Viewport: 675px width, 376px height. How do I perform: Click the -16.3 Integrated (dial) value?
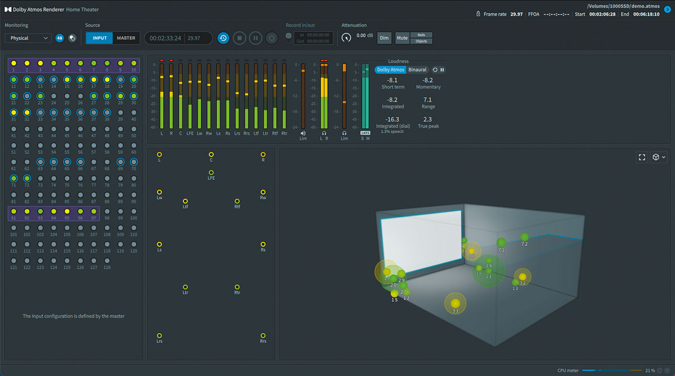[x=392, y=119]
